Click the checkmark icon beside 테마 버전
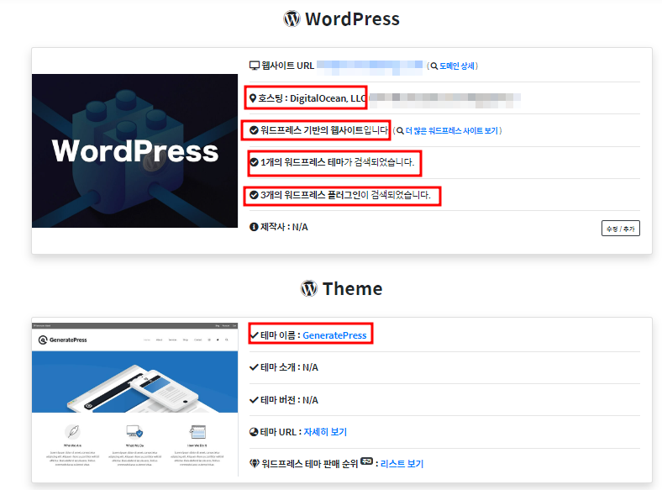The image size is (662, 490). tap(254, 400)
